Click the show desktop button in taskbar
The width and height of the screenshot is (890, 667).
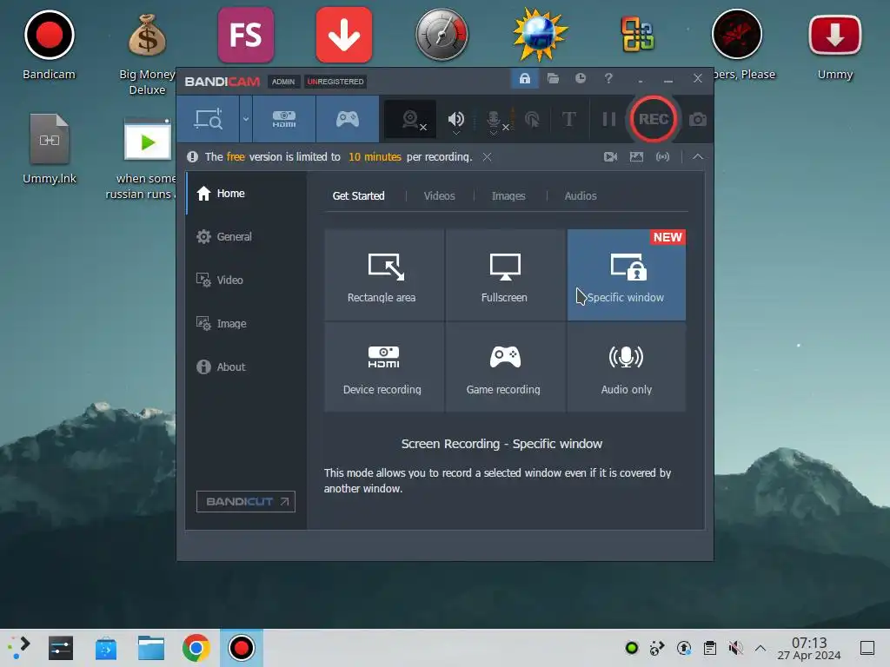(x=867, y=648)
